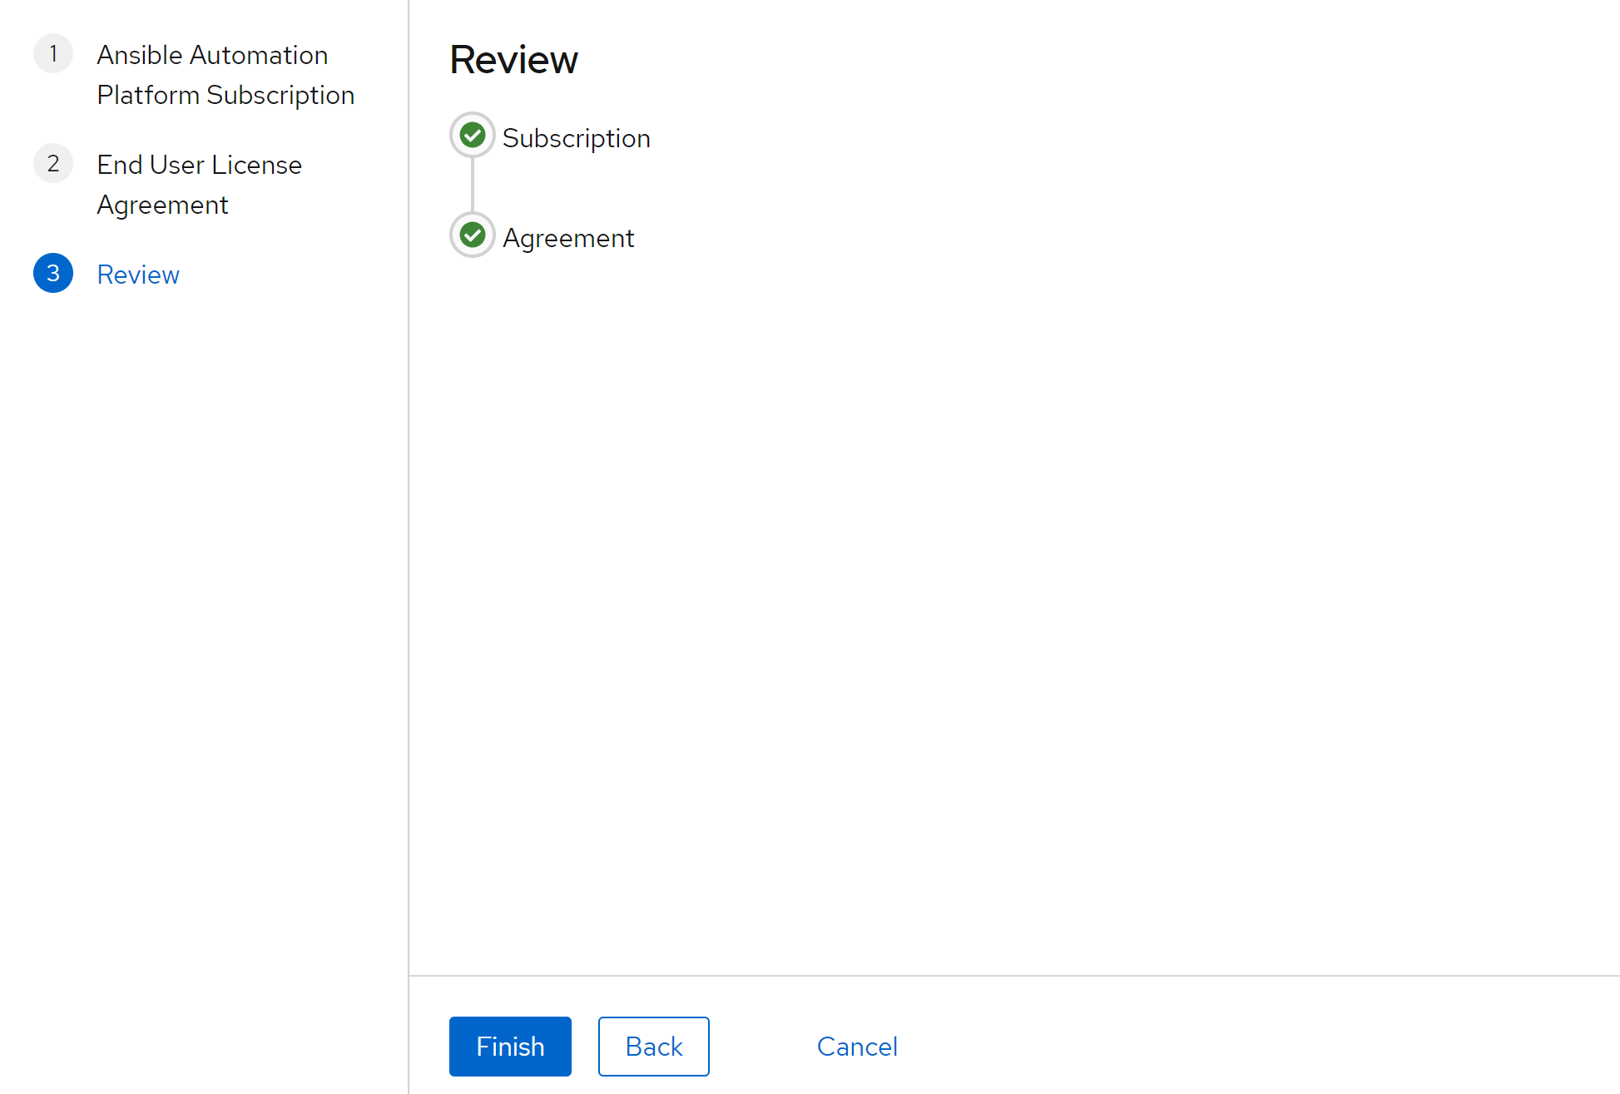Click vertical divider between sidebar and content
The image size is (1620, 1094).
(409, 582)
